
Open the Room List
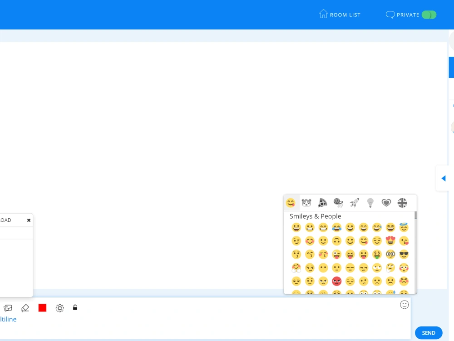tap(340, 15)
